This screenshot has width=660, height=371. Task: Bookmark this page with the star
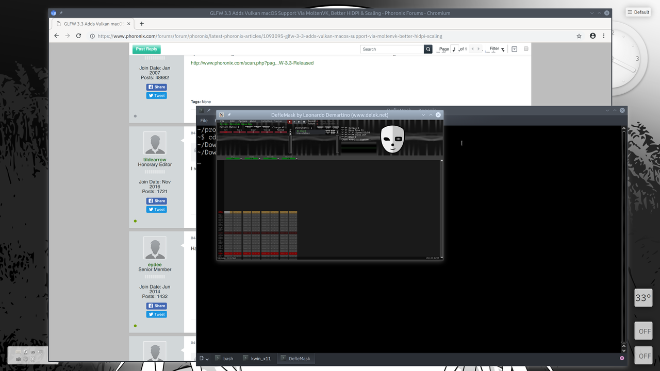tap(579, 36)
